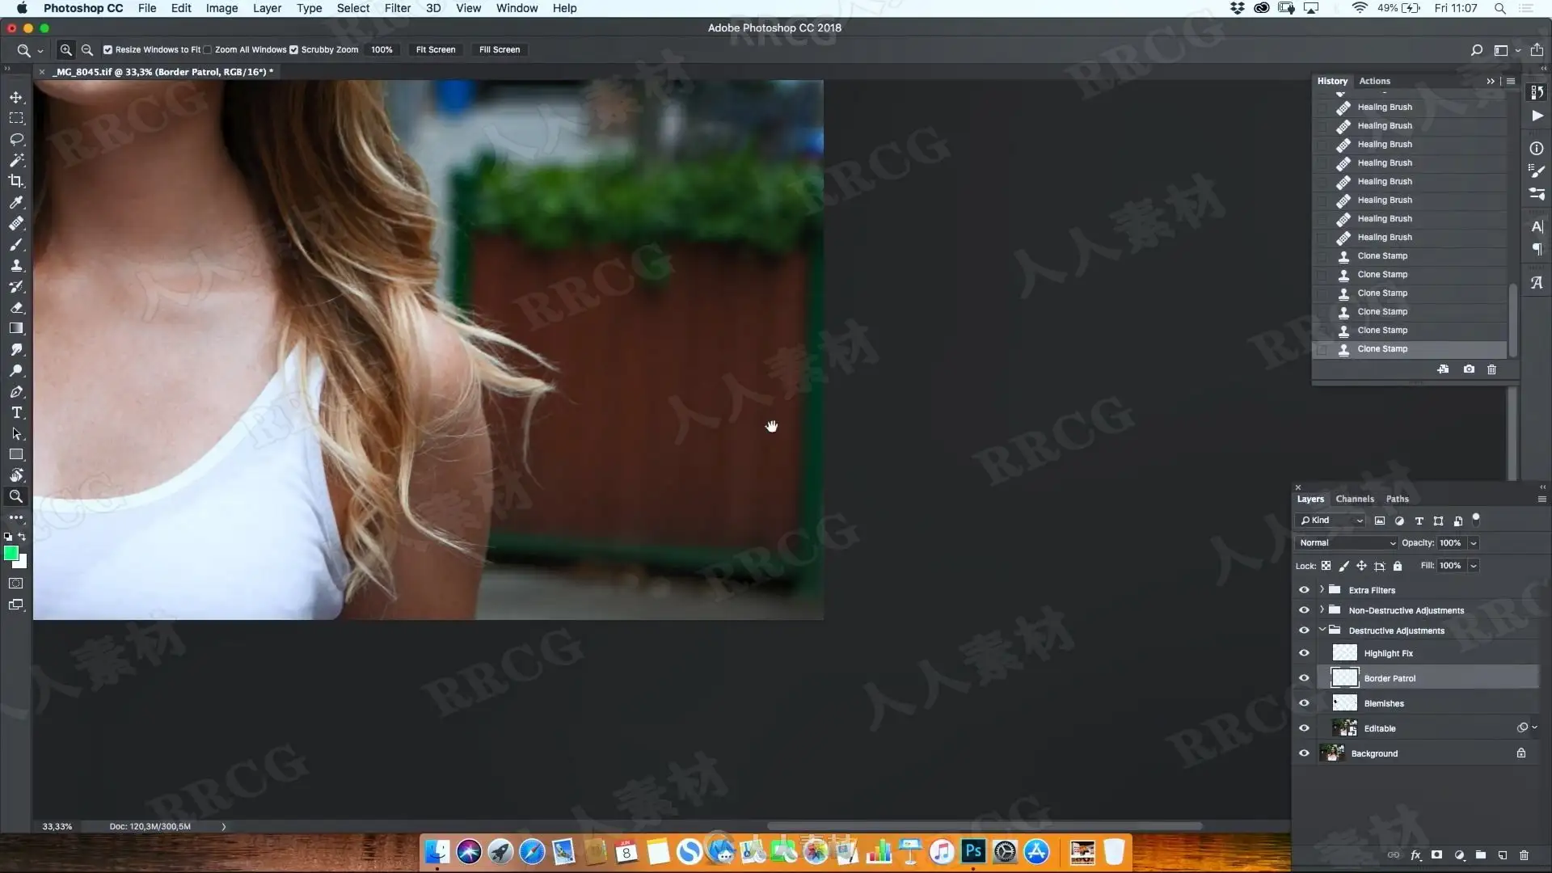Image resolution: width=1552 pixels, height=873 pixels.
Task: Click the green foreground color swatch
Action: click(11, 553)
